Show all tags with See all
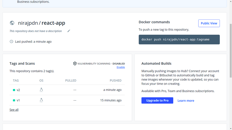 tap(14, 110)
